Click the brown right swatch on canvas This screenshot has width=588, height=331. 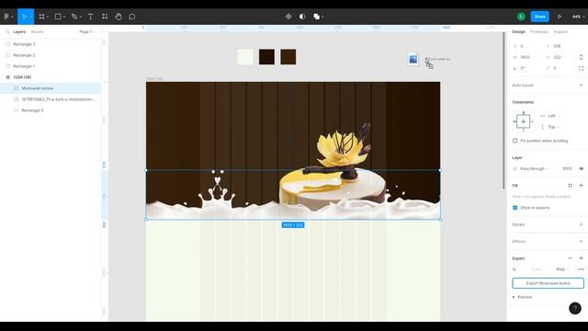pyautogui.click(x=288, y=57)
